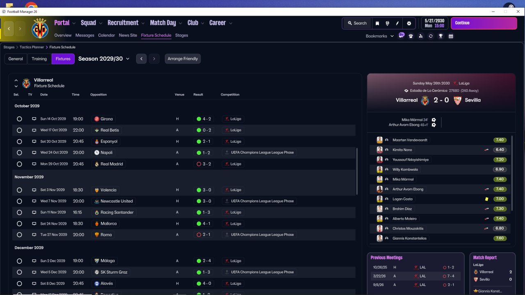Click Logan Costa's yellow card icon

coord(487,199)
